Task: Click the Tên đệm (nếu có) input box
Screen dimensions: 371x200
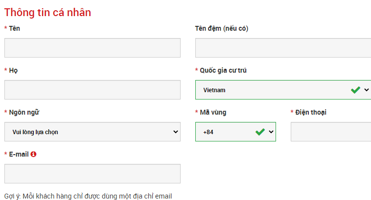Action: click(x=283, y=48)
